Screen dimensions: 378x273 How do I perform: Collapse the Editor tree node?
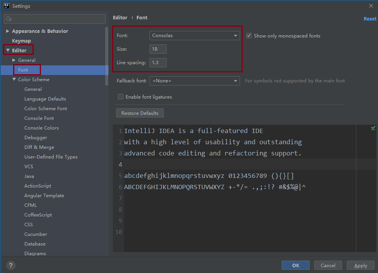point(8,50)
